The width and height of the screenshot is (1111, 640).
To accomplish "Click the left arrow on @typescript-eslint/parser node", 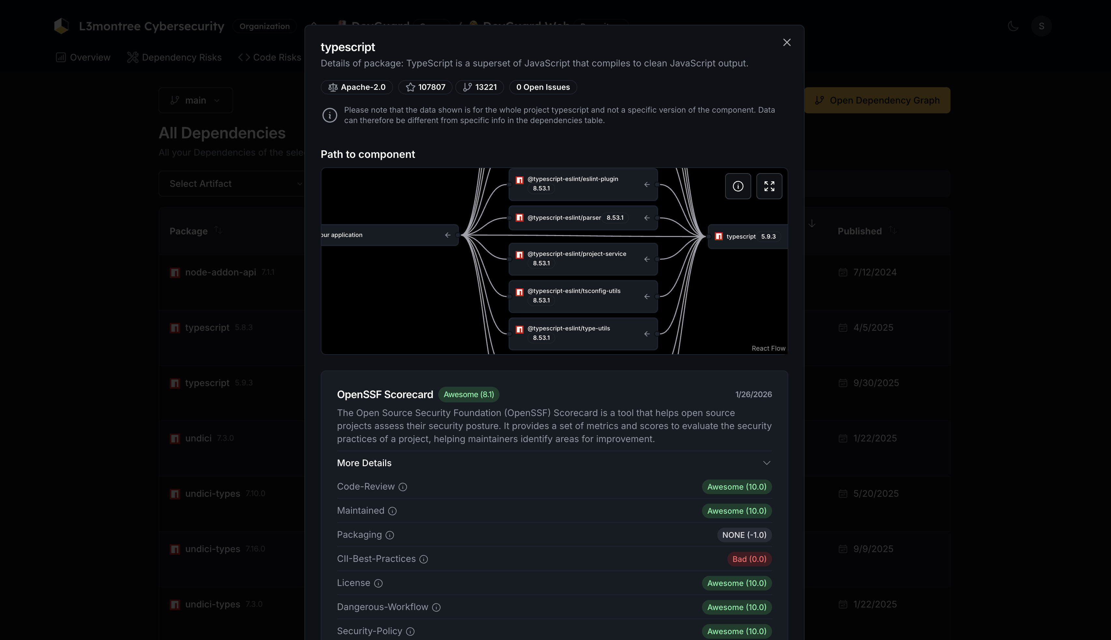I will click(x=647, y=217).
